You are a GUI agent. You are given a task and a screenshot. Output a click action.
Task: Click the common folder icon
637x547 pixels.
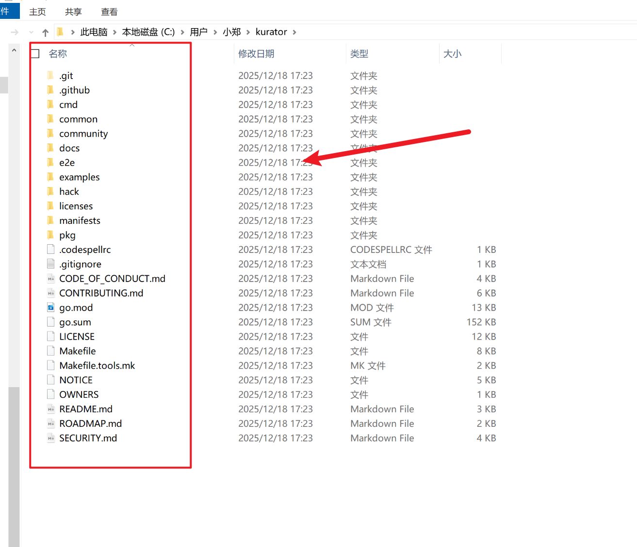(50, 119)
